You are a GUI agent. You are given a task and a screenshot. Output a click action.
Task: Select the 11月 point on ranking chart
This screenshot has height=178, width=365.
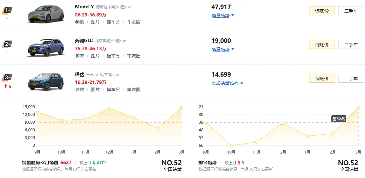pyautogui.click(x=256, y=142)
